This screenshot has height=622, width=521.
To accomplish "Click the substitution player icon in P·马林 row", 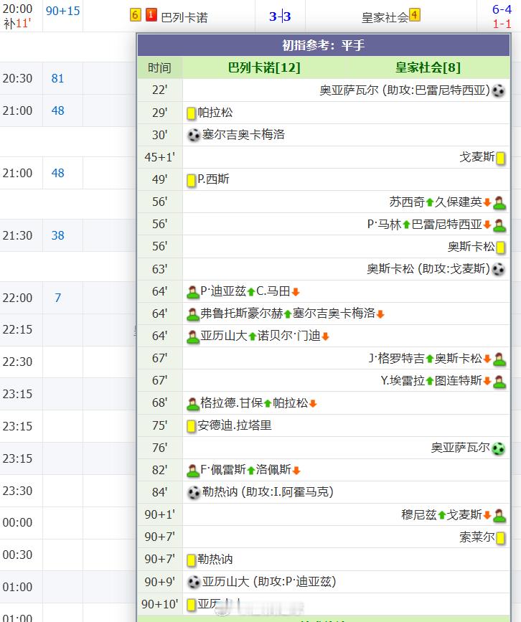I will [x=499, y=225].
